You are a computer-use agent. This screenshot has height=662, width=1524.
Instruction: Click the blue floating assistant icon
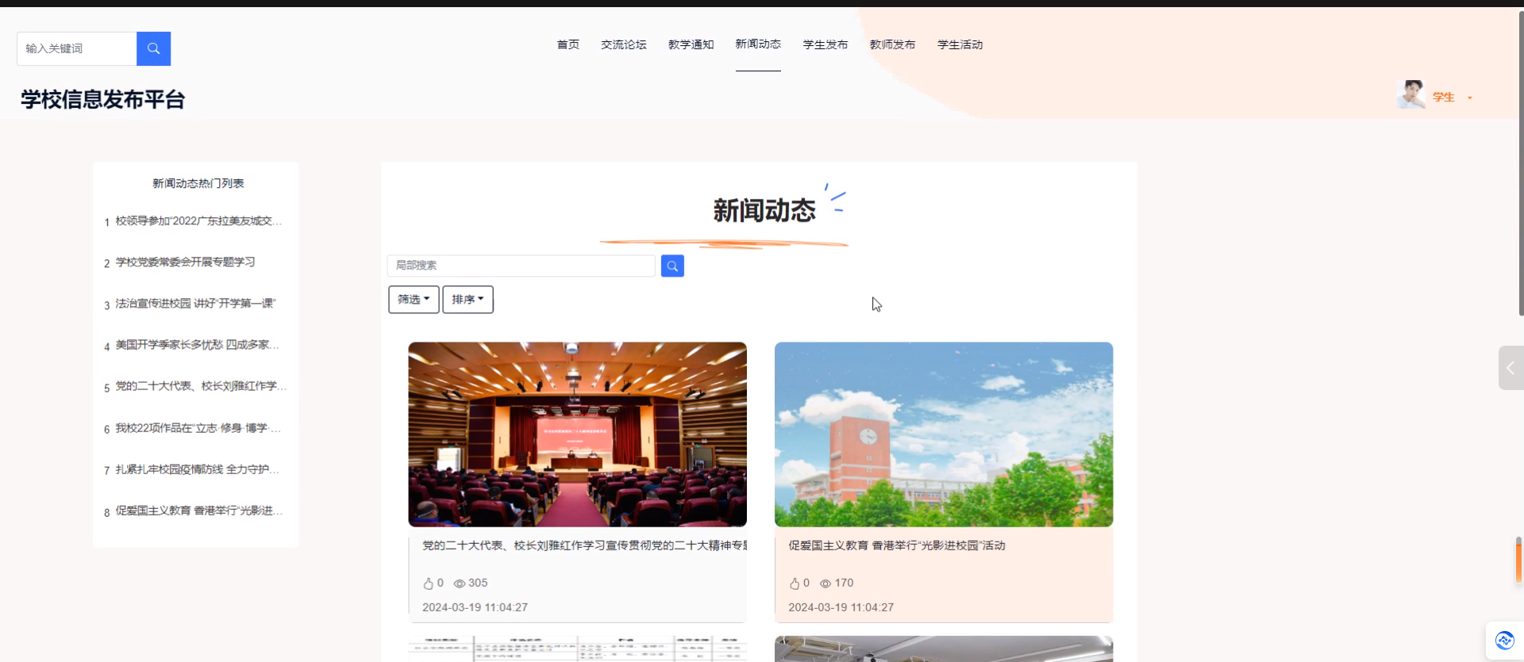(x=1504, y=640)
